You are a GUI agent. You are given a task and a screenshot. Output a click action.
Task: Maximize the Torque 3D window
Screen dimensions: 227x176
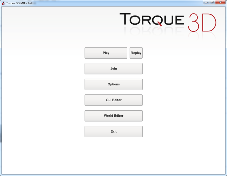(212, 2)
